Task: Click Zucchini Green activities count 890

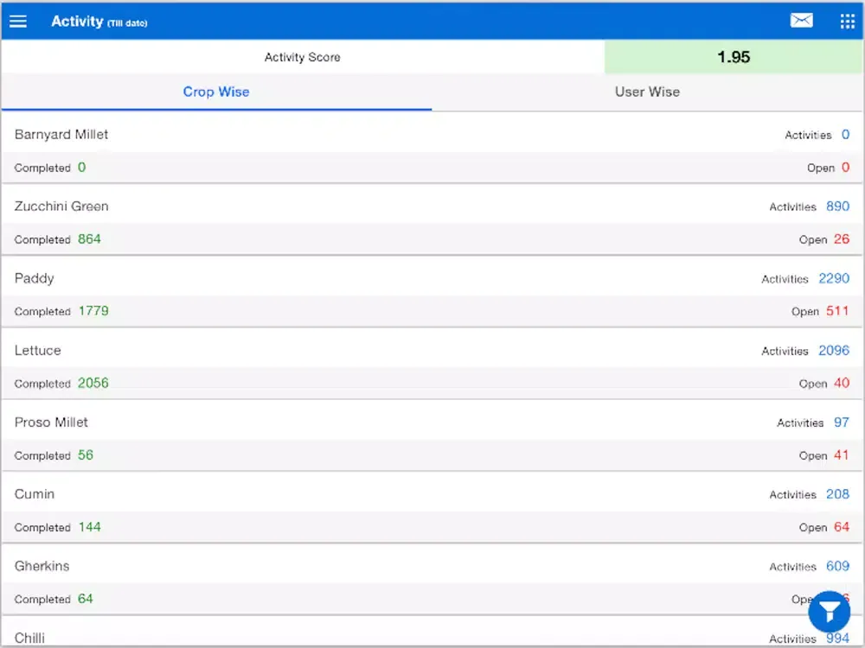Action: coord(837,206)
